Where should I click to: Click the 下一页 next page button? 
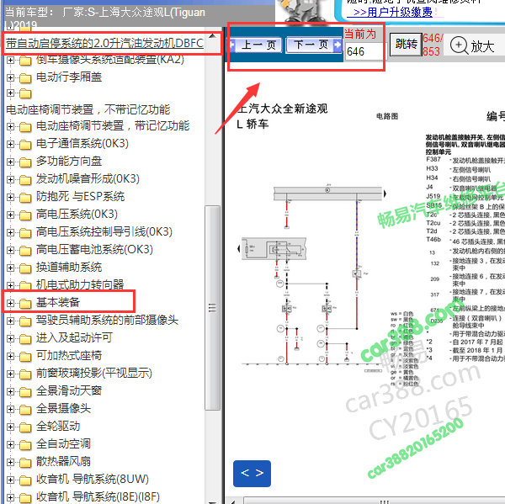(x=314, y=45)
